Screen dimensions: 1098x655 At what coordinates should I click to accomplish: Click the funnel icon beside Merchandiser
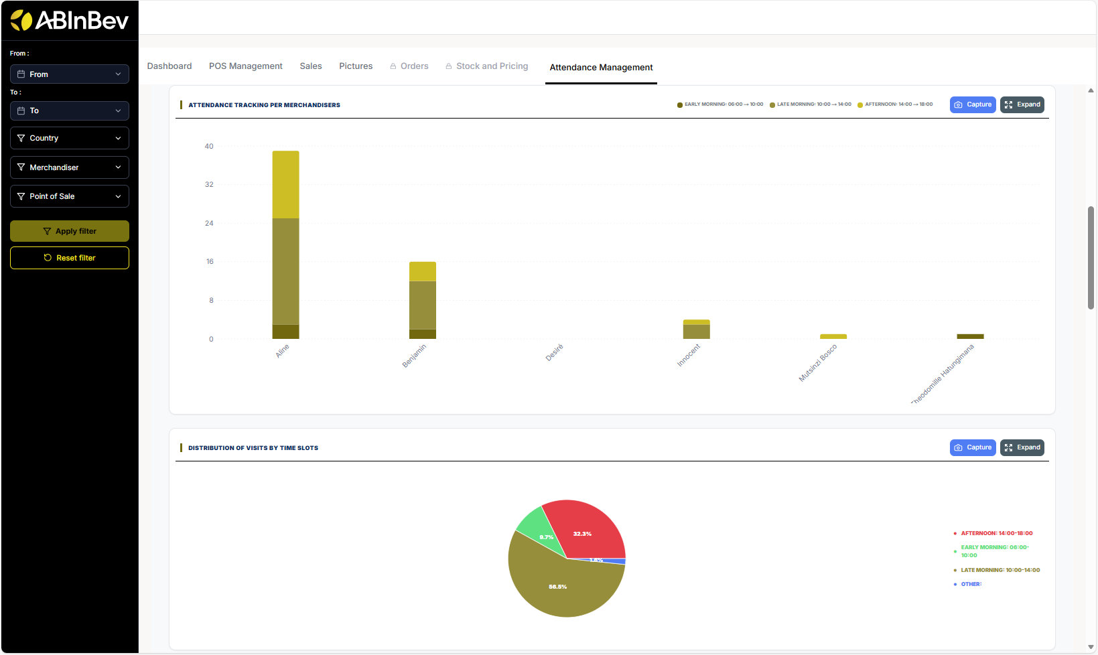coord(21,167)
